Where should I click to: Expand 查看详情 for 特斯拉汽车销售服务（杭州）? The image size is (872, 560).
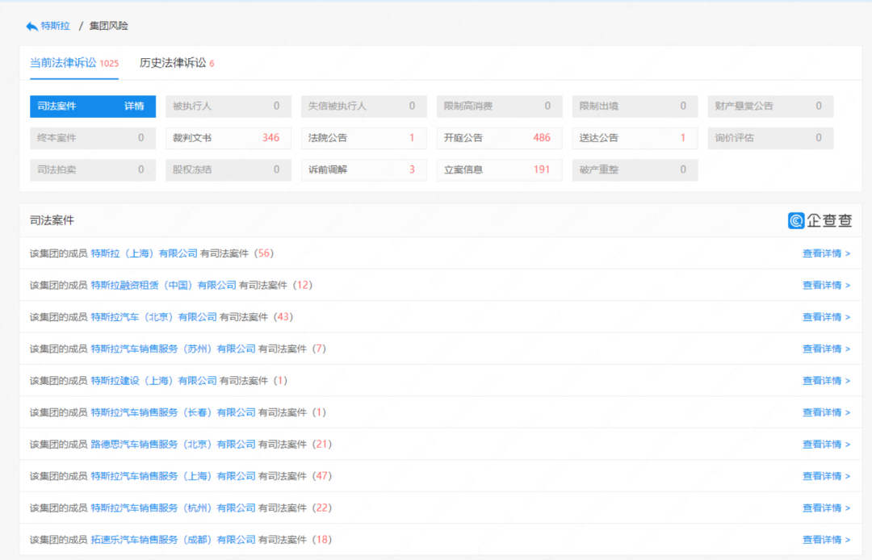pyautogui.click(x=825, y=508)
